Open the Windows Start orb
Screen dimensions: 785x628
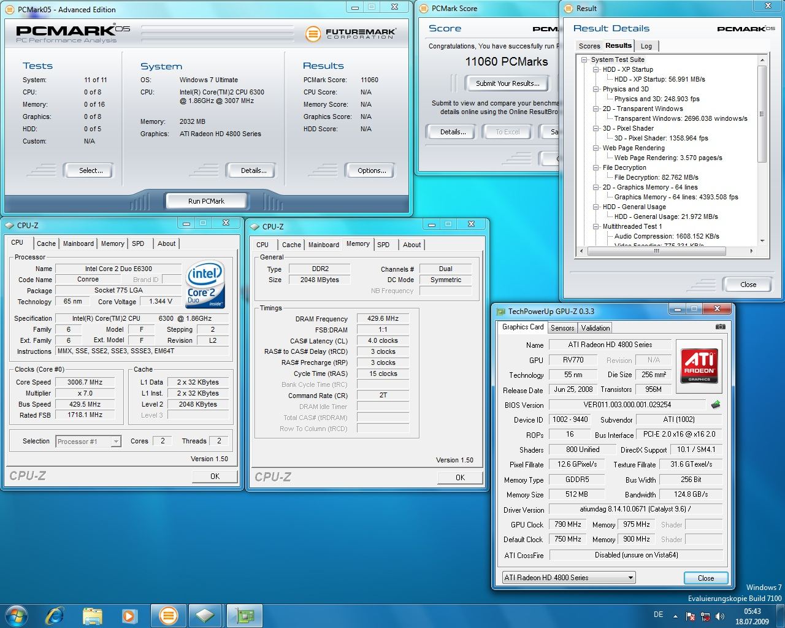pos(16,615)
